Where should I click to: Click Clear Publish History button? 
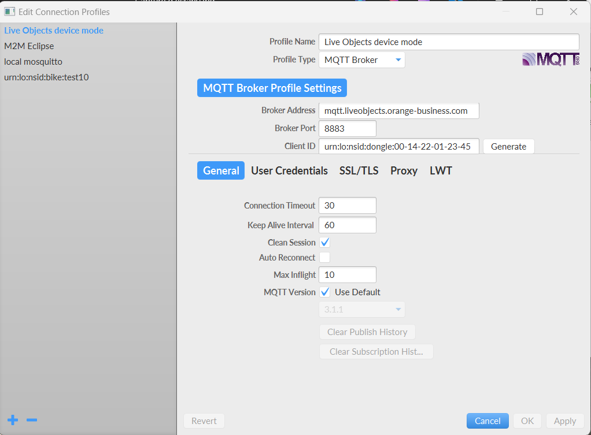point(367,332)
